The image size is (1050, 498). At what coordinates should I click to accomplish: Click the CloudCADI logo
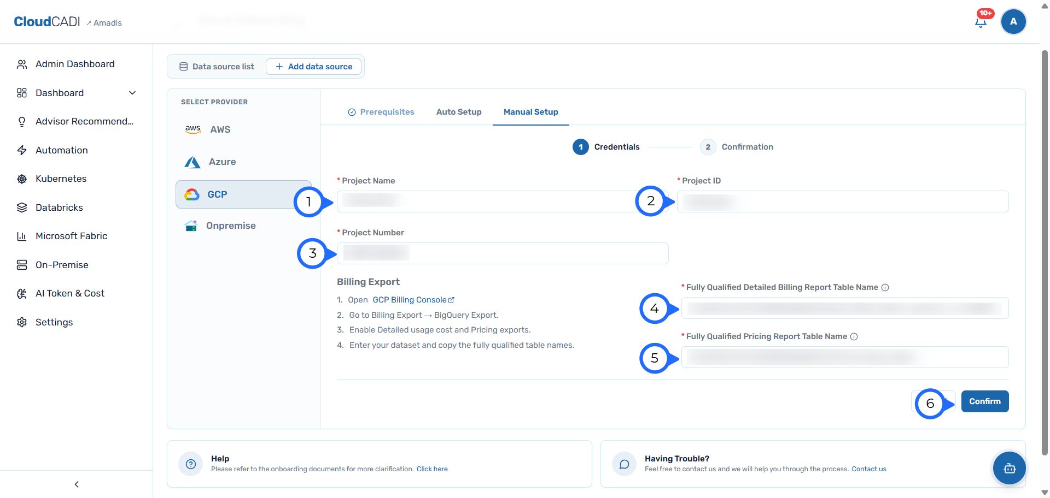coord(47,22)
